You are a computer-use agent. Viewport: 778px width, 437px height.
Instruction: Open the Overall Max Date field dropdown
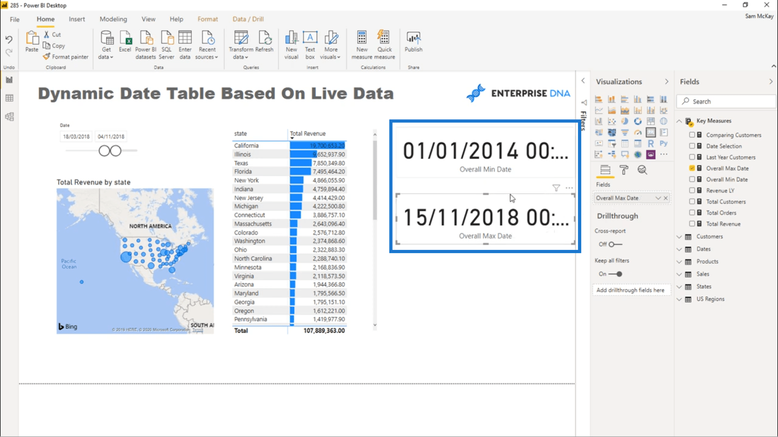(658, 198)
